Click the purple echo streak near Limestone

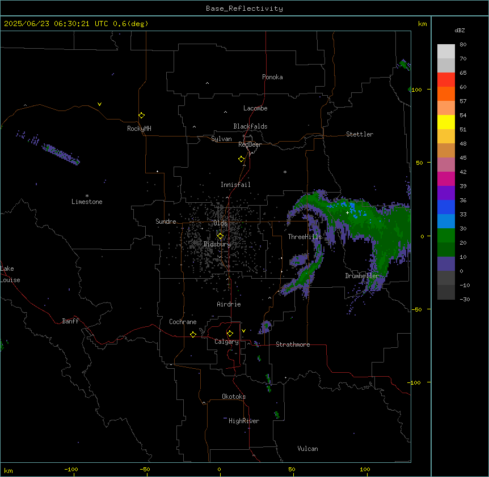pyautogui.click(x=61, y=154)
